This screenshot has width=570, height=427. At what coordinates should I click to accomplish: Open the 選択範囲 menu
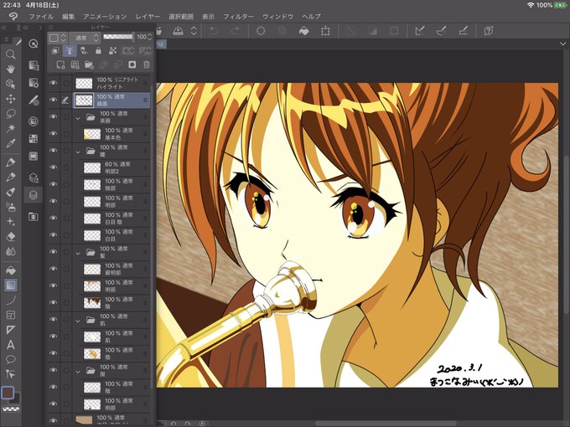[x=181, y=17]
